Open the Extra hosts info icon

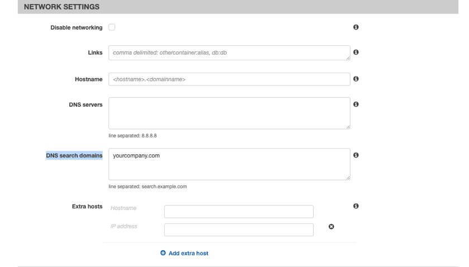356,207
